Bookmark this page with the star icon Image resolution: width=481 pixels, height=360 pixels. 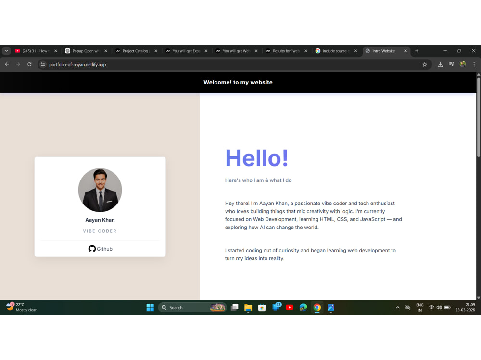[x=425, y=64]
